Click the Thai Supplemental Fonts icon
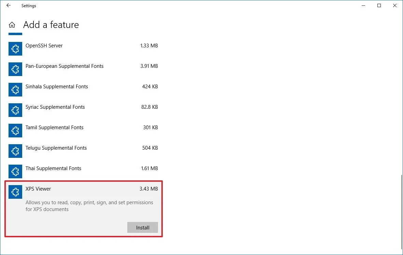 (x=15, y=171)
